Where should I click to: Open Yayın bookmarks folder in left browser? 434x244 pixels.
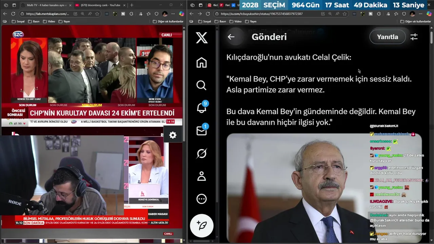point(64,21)
